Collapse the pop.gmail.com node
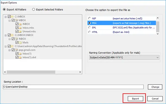The image size is (166, 104). pyautogui.click(x=9, y=50)
